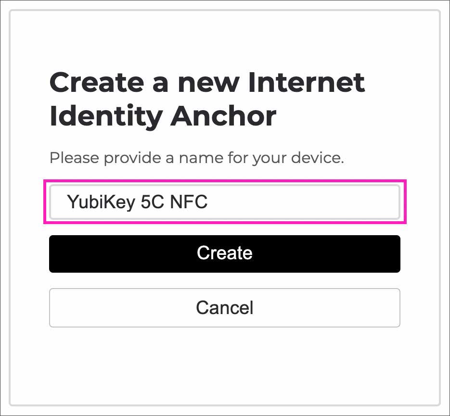Click the word Internet in the title
The width and height of the screenshot is (450, 416).
tap(306, 82)
